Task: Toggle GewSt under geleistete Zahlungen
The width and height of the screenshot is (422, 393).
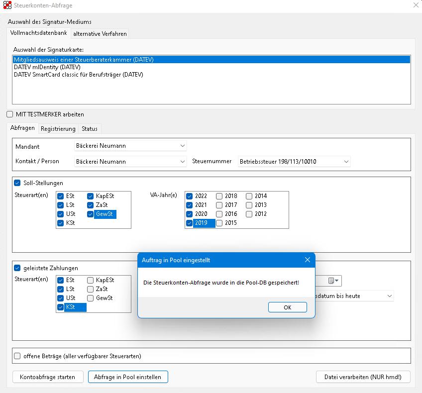Action: click(91, 298)
